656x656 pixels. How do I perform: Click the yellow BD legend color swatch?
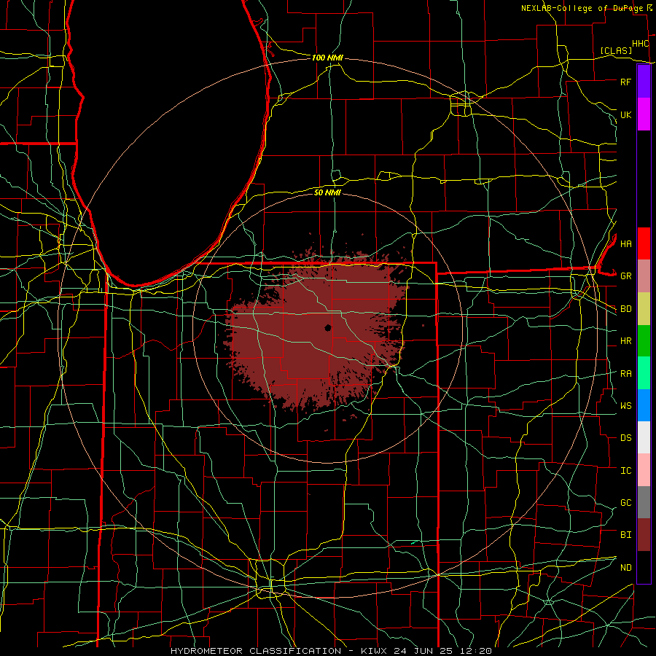click(x=644, y=309)
